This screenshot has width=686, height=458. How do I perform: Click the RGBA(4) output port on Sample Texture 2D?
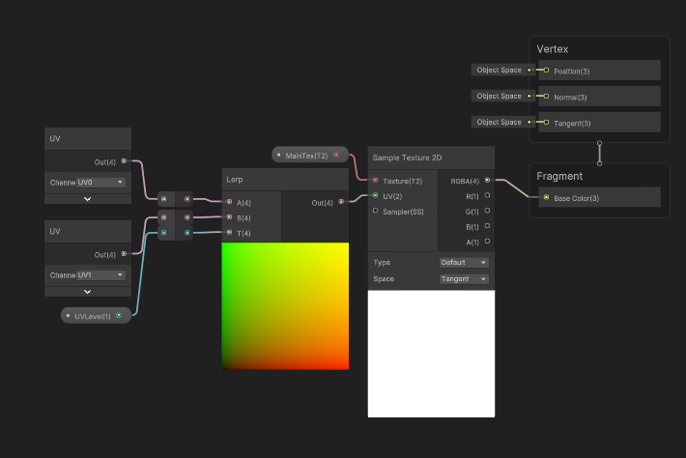[x=487, y=180]
